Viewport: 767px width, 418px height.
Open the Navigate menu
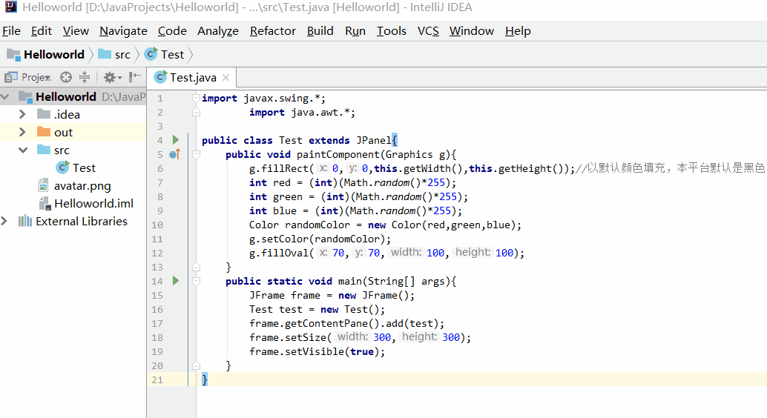tap(123, 31)
